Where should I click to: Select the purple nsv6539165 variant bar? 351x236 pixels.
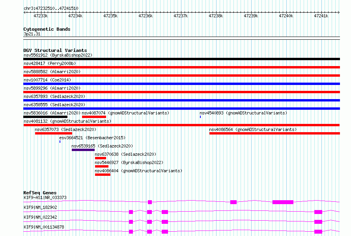click(x=83, y=150)
